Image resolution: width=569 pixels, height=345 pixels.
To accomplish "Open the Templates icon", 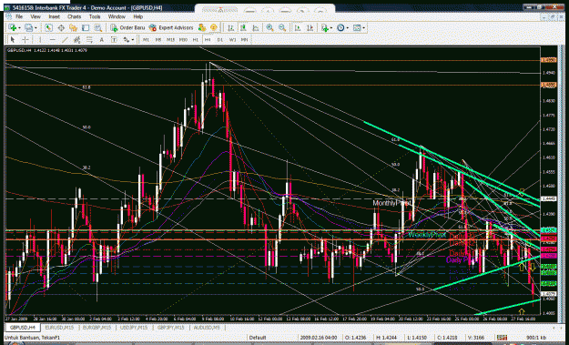I will point(357,27).
